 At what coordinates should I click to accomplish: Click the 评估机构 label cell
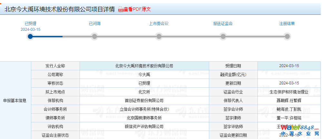click(x=55, y=126)
